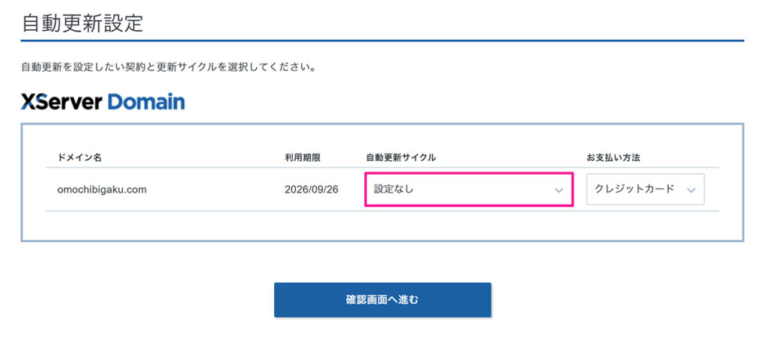Click the chevron in the 設定なし dropdown
The image size is (767, 338).
click(x=558, y=190)
